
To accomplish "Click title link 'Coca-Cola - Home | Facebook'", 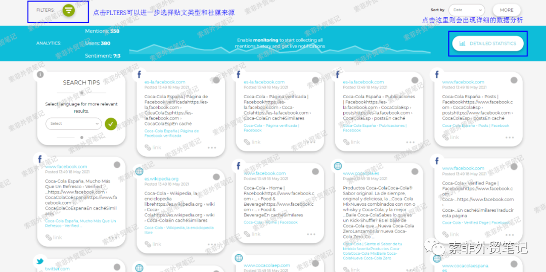I will [270, 222].
